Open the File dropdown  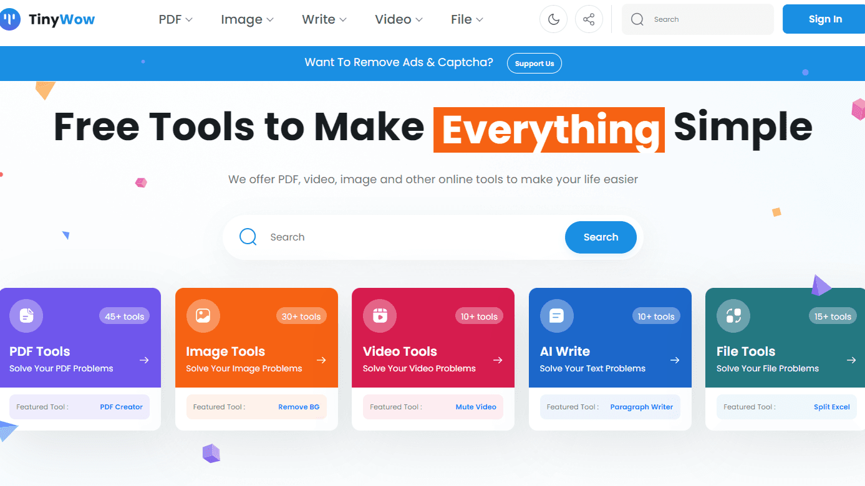click(466, 19)
